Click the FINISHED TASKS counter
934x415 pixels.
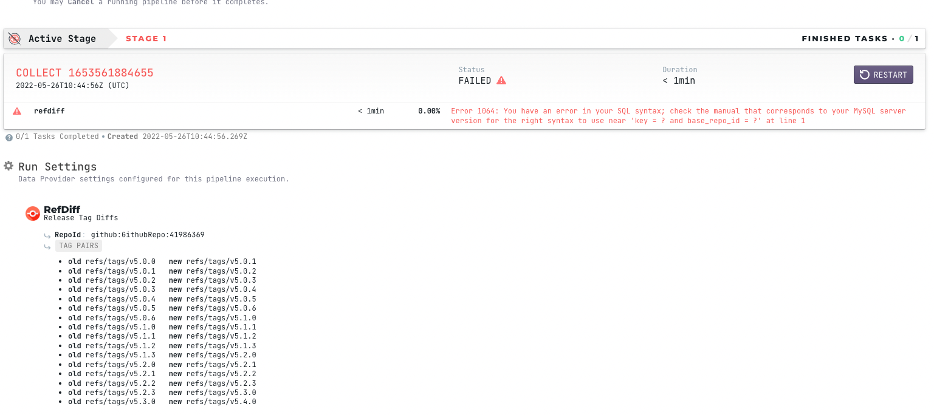pos(860,39)
